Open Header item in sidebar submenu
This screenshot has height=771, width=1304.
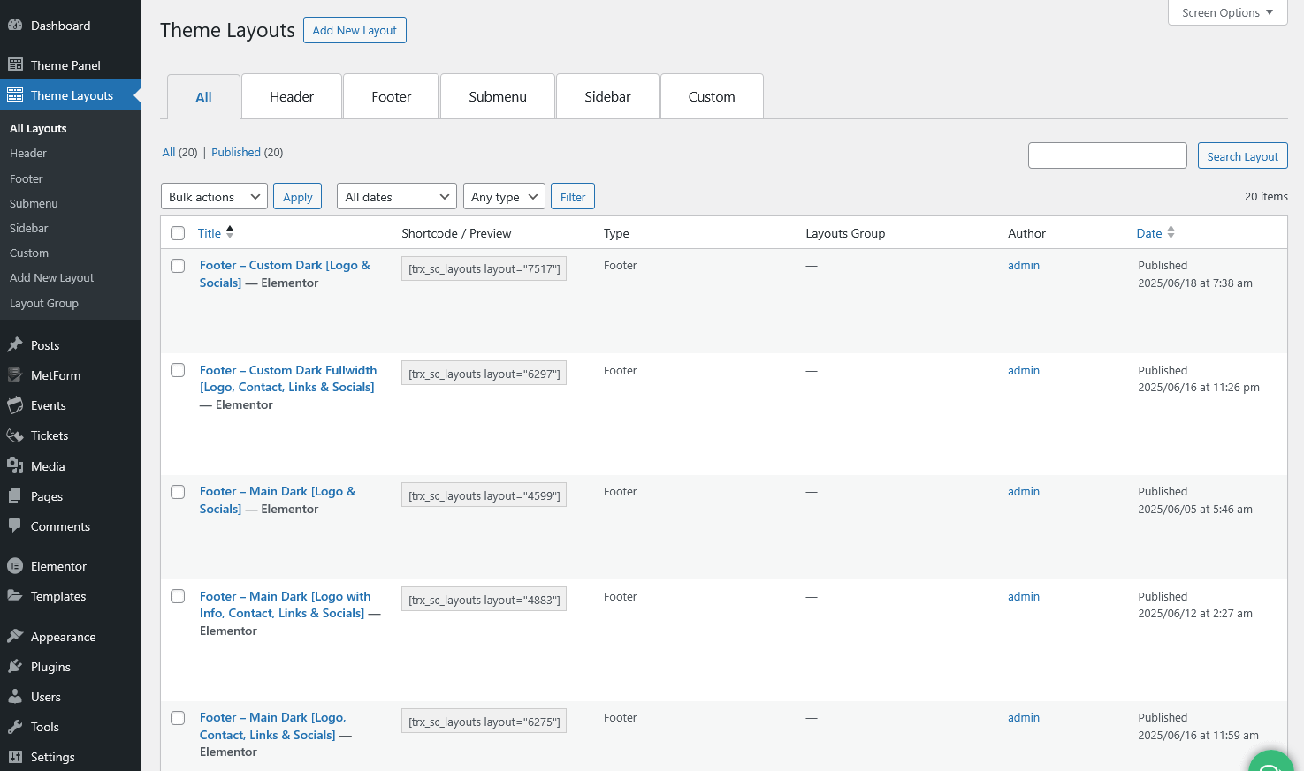[x=28, y=153]
